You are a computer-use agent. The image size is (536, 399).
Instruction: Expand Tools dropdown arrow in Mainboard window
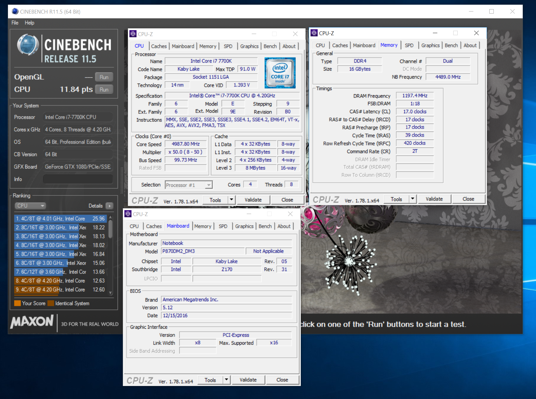(226, 380)
